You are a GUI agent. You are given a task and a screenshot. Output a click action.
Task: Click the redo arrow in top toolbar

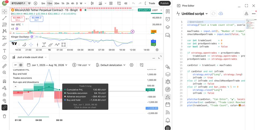pos(140,3)
